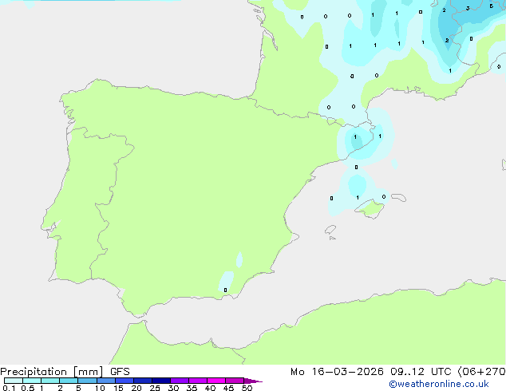
Task: Pick the 25–30 mm darkest blue swatch
Action: pyautogui.click(x=160, y=381)
